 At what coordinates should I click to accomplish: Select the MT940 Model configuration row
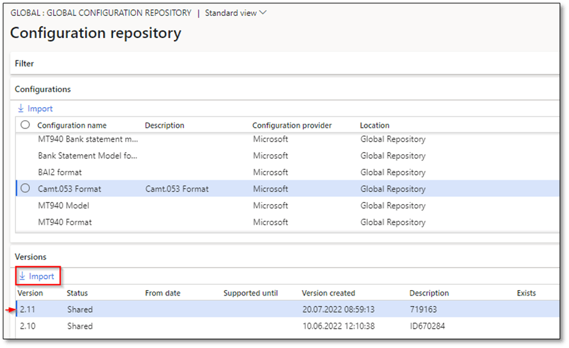(x=63, y=206)
